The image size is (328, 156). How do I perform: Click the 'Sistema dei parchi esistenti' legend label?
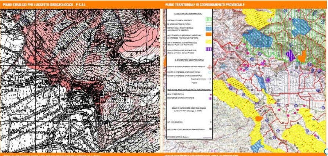tap(180, 20)
